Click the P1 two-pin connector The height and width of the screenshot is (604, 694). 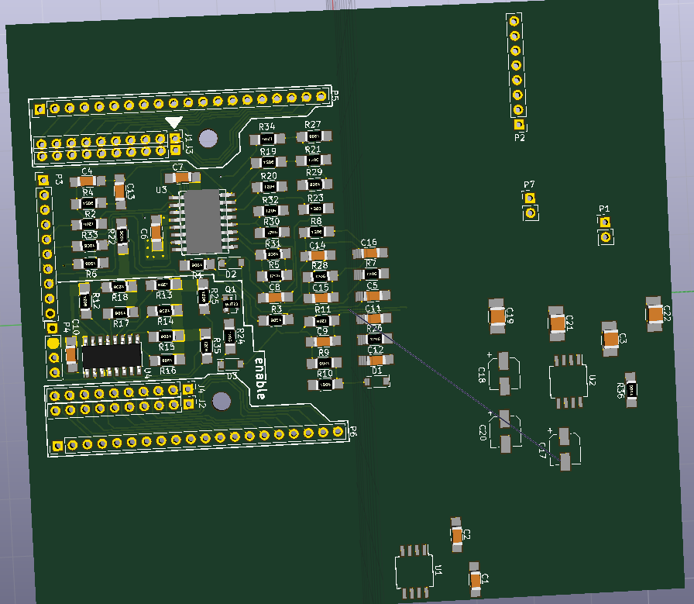(606, 230)
